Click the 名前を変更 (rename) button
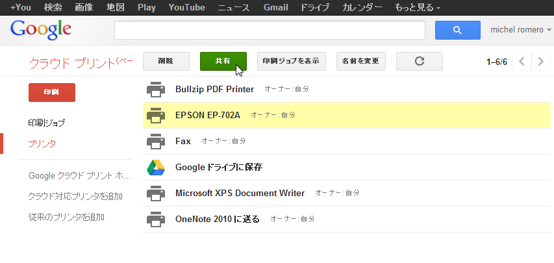The height and width of the screenshot is (263, 554). point(360,61)
